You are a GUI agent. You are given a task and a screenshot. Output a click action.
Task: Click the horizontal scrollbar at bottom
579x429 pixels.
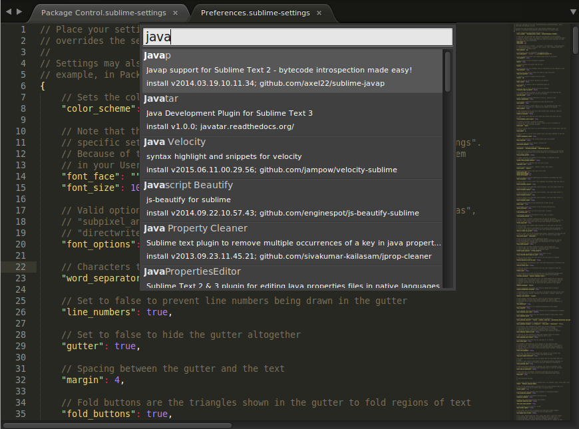click(117, 425)
